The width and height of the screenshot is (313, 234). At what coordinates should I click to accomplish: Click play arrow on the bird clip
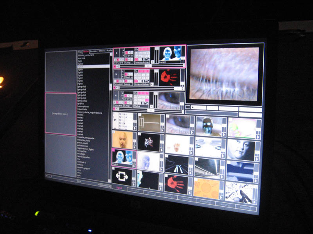click(254, 202)
